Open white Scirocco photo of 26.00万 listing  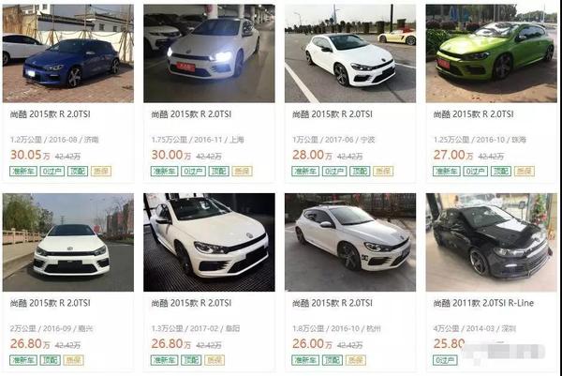[350, 243]
